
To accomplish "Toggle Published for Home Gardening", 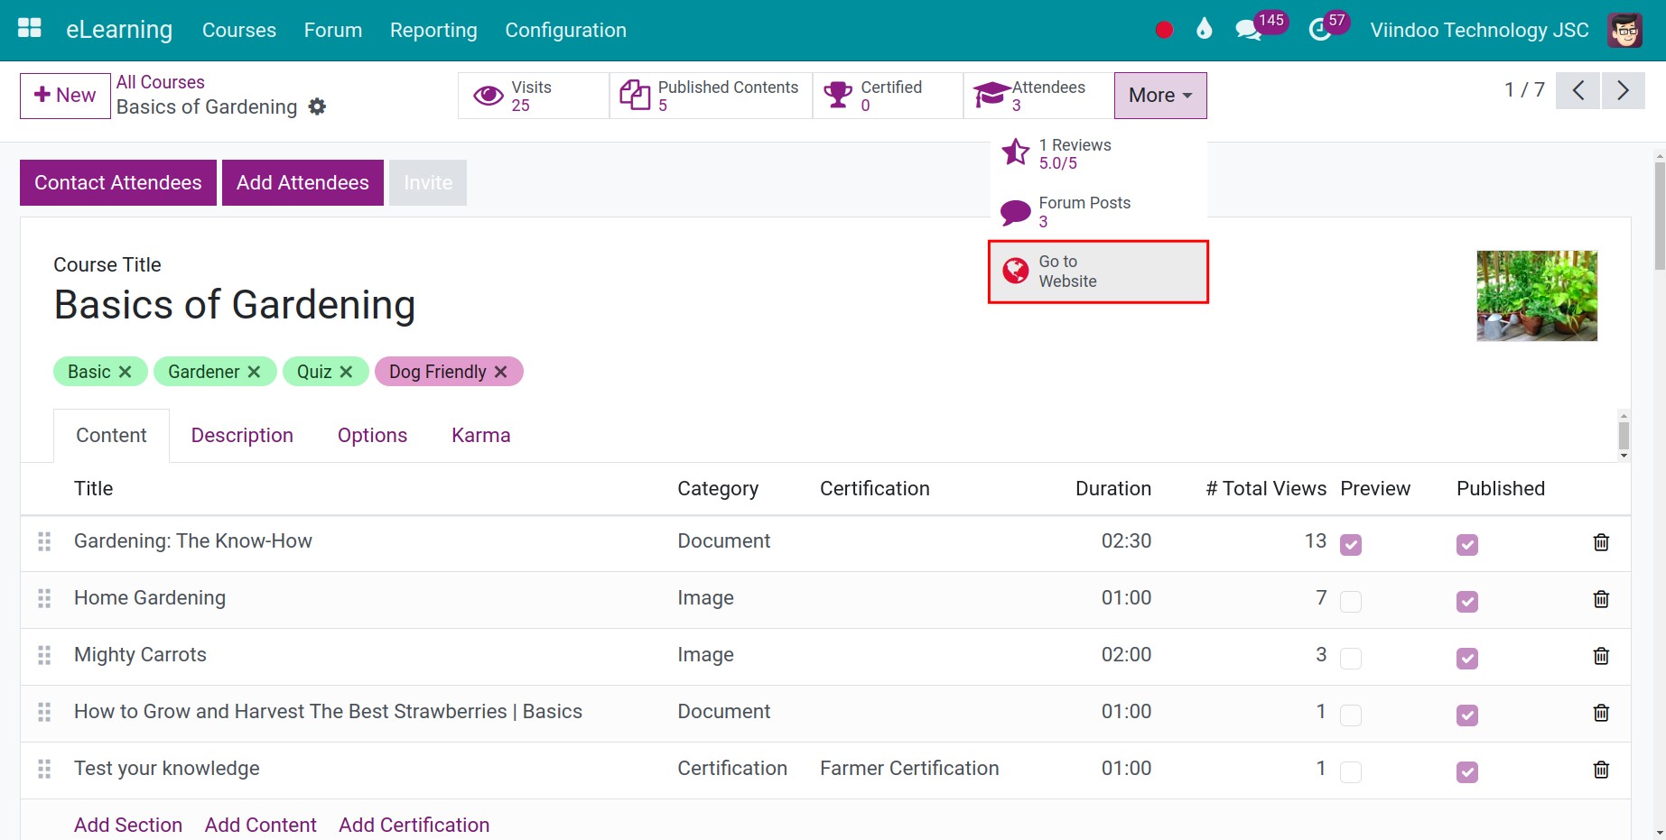I will coord(1467,602).
